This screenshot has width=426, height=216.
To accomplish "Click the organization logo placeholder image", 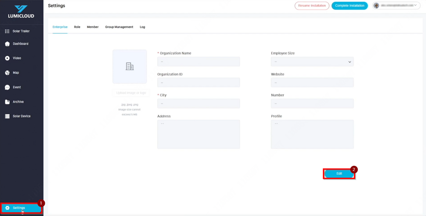I will (130, 66).
